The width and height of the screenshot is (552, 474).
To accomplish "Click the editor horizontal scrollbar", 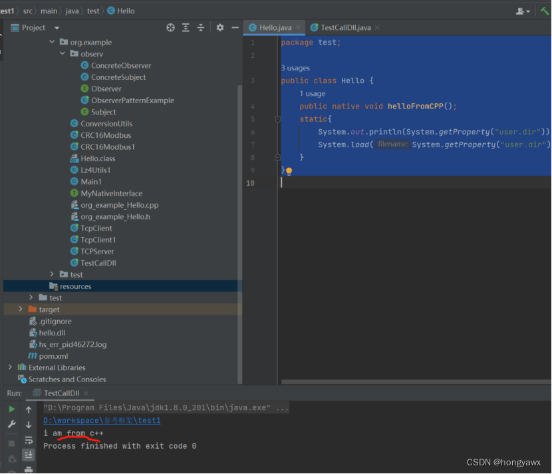I will (x=416, y=382).
